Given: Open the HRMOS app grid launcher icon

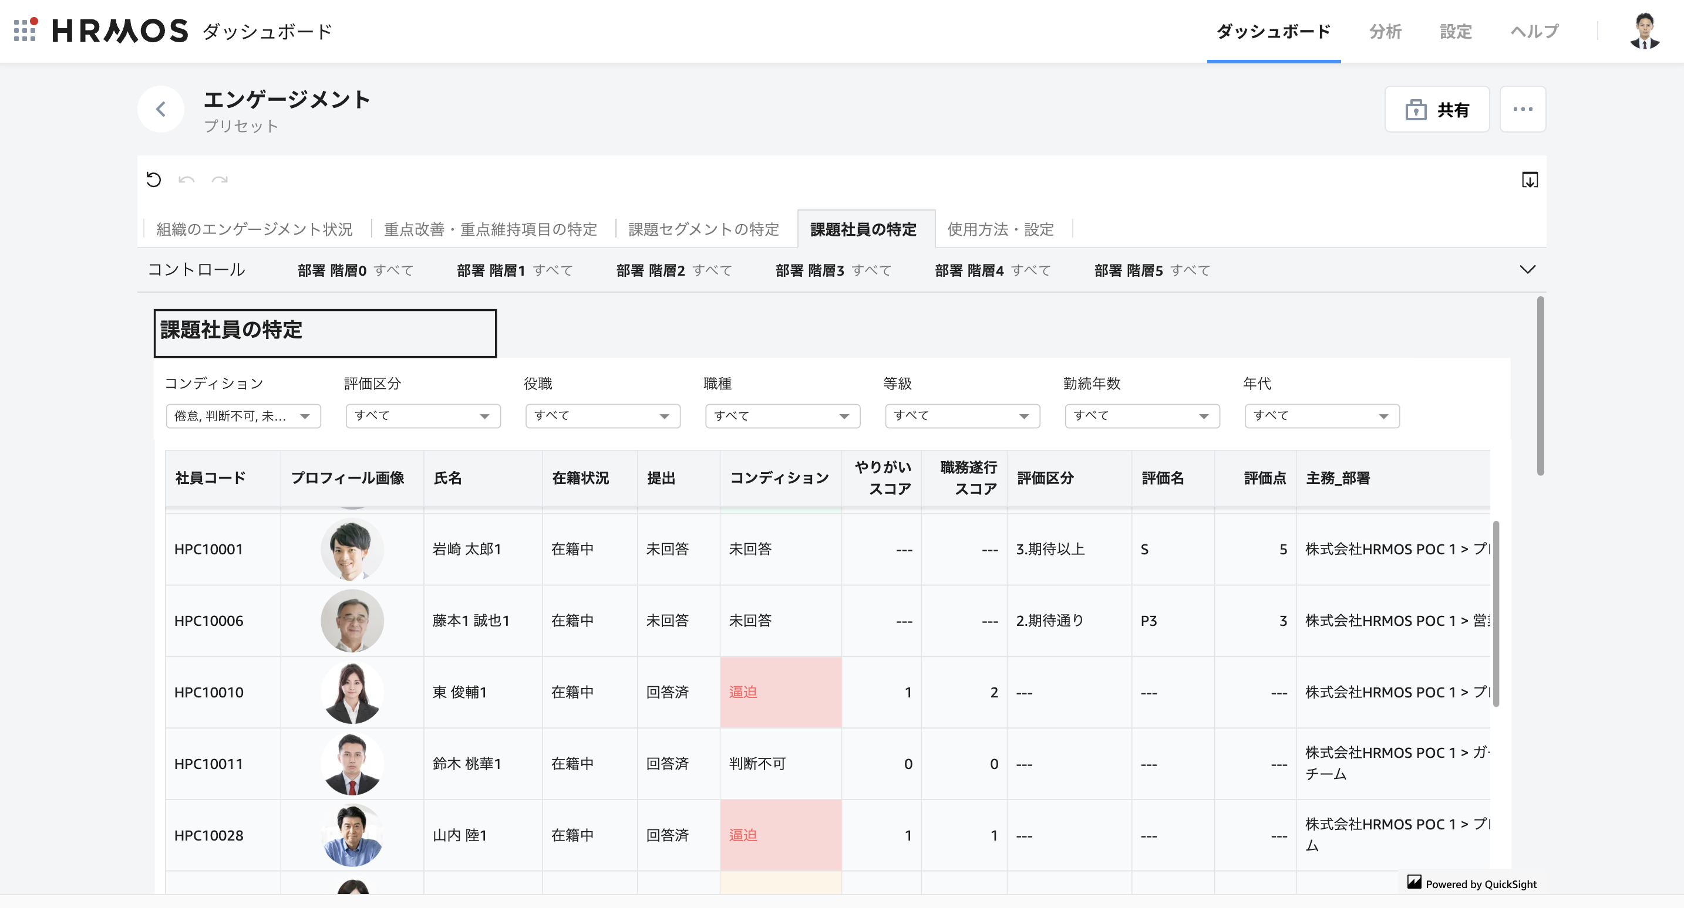Looking at the screenshot, I should click(25, 30).
